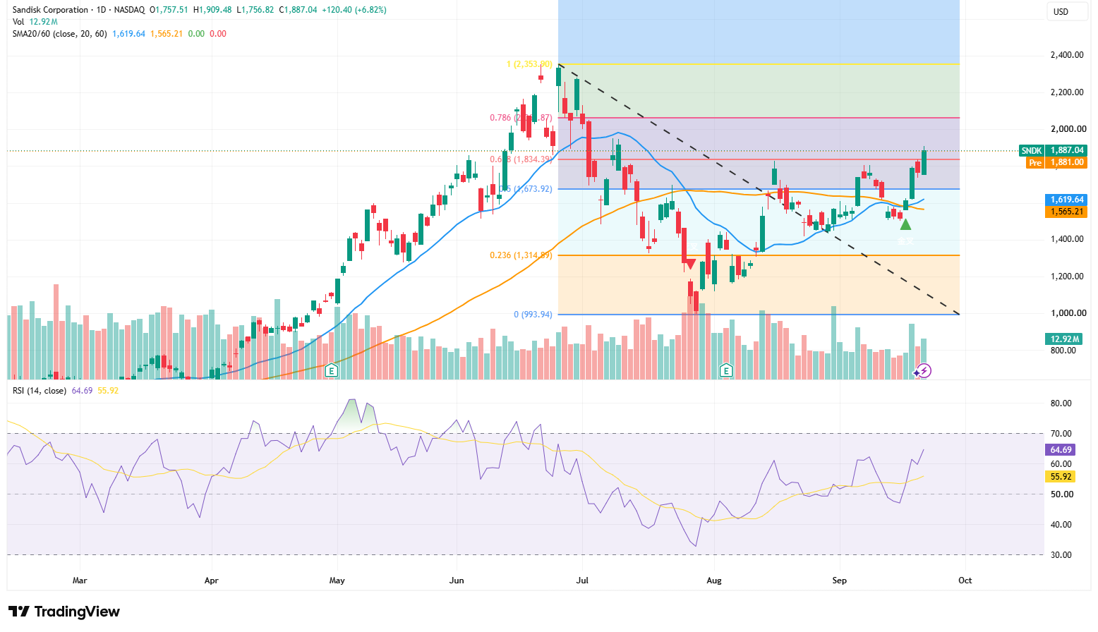Click the Pre 1,881.00 pre-market price label
The image size is (1098, 632).
click(x=1056, y=162)
